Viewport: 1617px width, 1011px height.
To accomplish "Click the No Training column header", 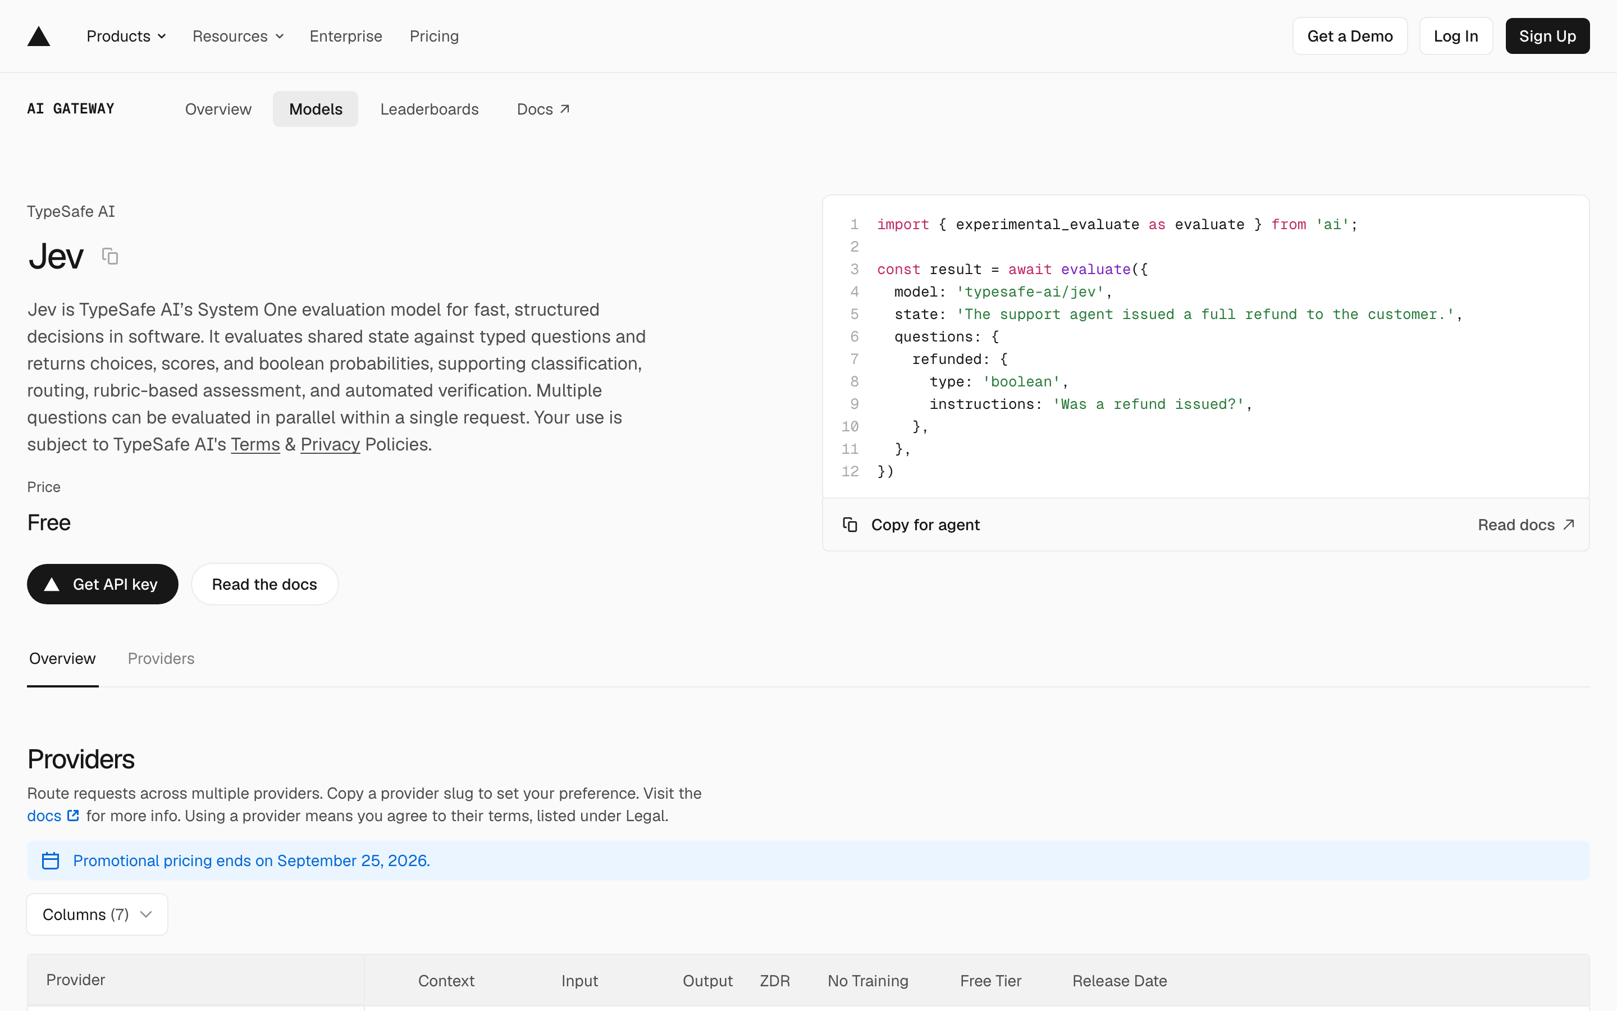I will pos(868,981).
